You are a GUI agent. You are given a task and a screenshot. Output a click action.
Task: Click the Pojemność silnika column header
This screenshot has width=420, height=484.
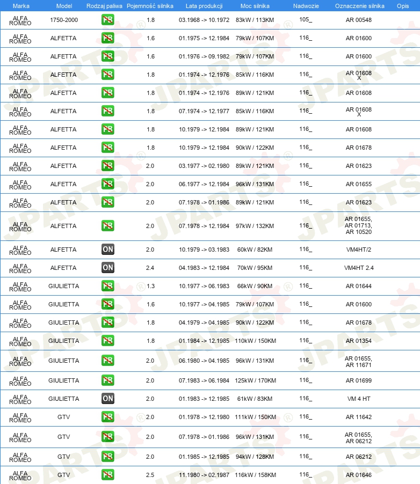click(150, 6)
